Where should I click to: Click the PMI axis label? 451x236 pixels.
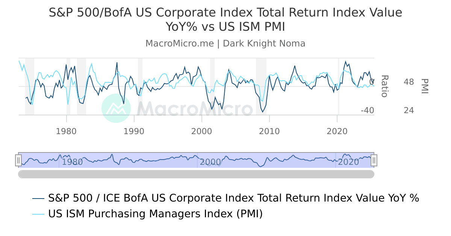[424, 86]
